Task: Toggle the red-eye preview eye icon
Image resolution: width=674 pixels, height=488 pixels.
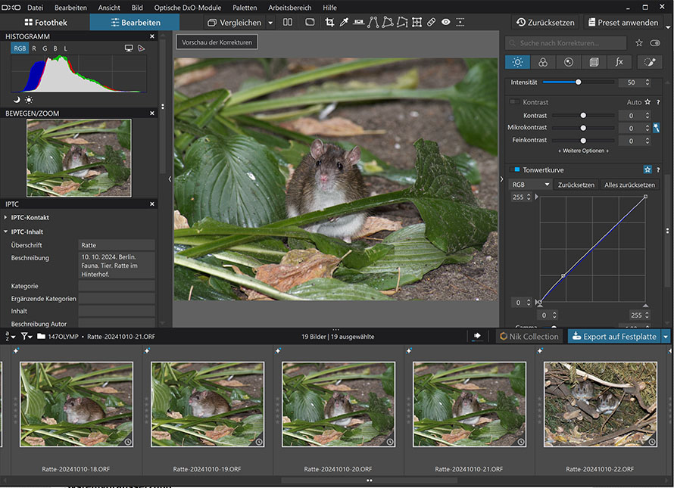Action: [446, 23]
